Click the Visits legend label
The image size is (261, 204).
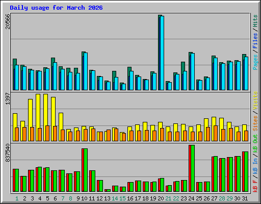[255, 100]
